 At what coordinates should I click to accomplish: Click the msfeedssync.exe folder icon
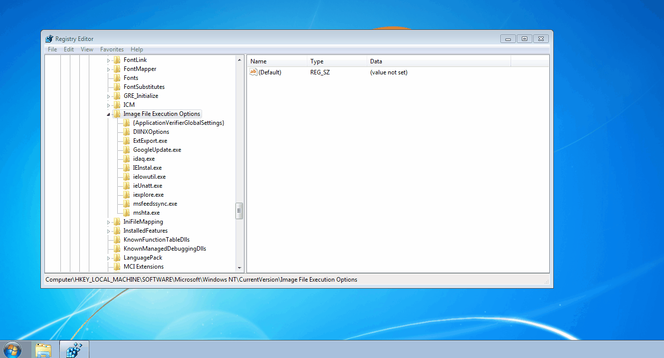(127, 204)
